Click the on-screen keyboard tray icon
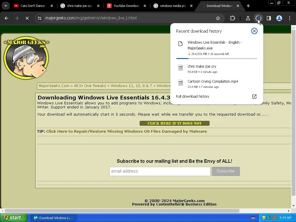 tap(253, 218)
